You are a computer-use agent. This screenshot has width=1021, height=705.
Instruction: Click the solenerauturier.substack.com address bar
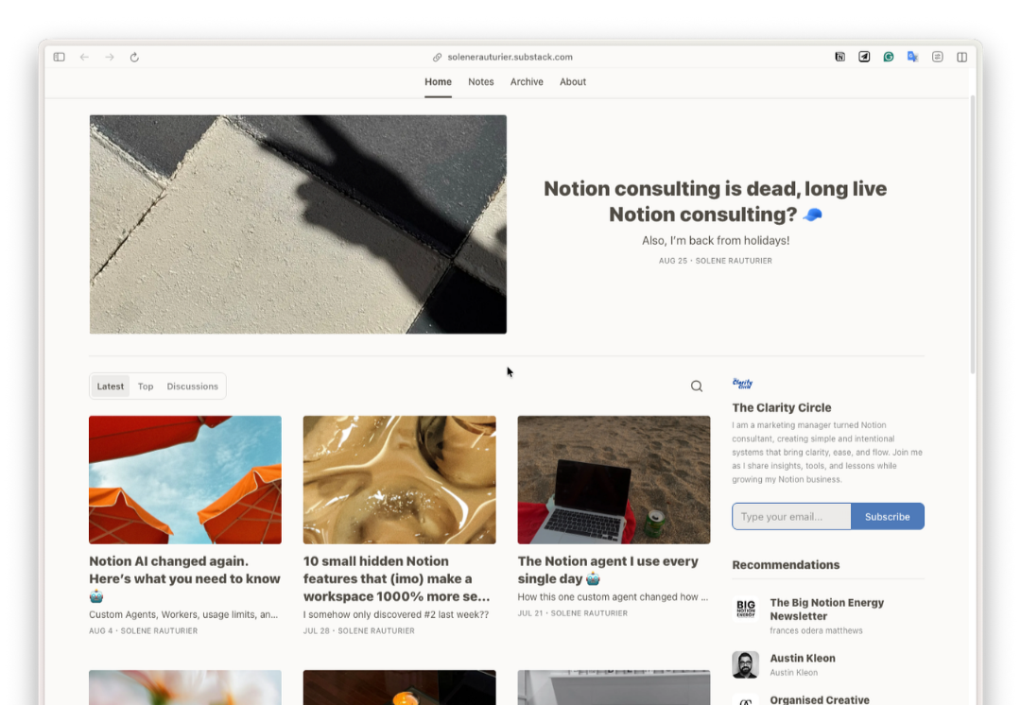click(x=510, y=58)
